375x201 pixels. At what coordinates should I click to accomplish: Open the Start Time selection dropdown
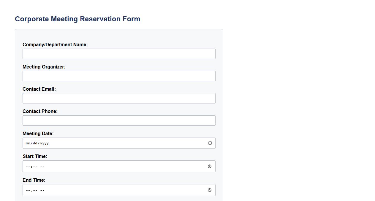[210, 166]
